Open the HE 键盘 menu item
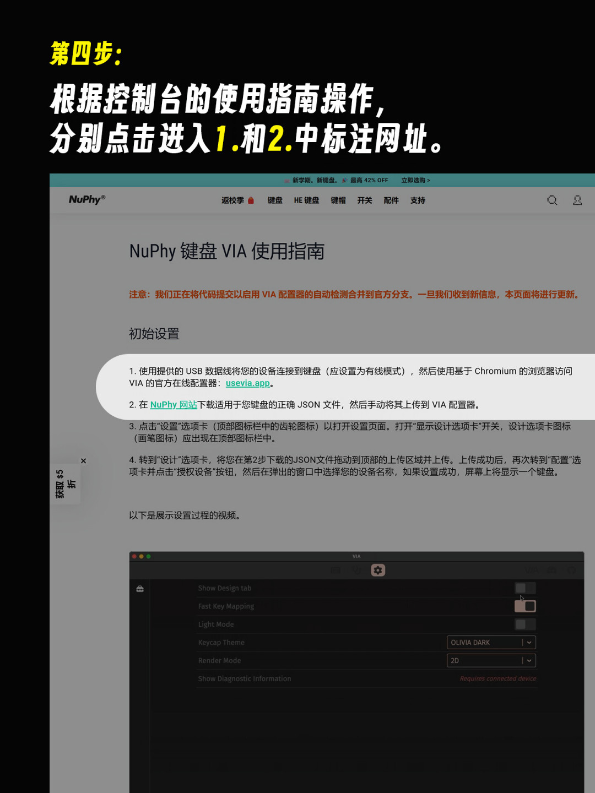595x793 pixels. (x=306, y=200)
